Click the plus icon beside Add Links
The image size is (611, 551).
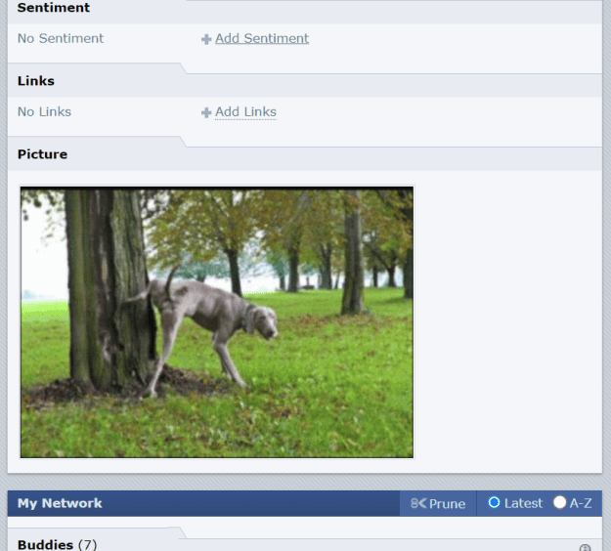[206, 112]
